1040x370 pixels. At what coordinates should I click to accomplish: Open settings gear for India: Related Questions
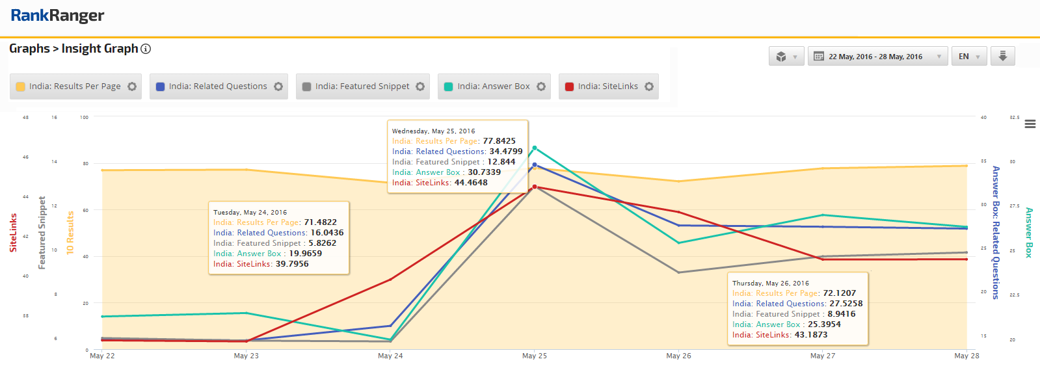[278, 86]
